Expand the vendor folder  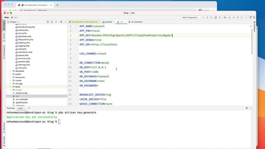click(10, 90)
